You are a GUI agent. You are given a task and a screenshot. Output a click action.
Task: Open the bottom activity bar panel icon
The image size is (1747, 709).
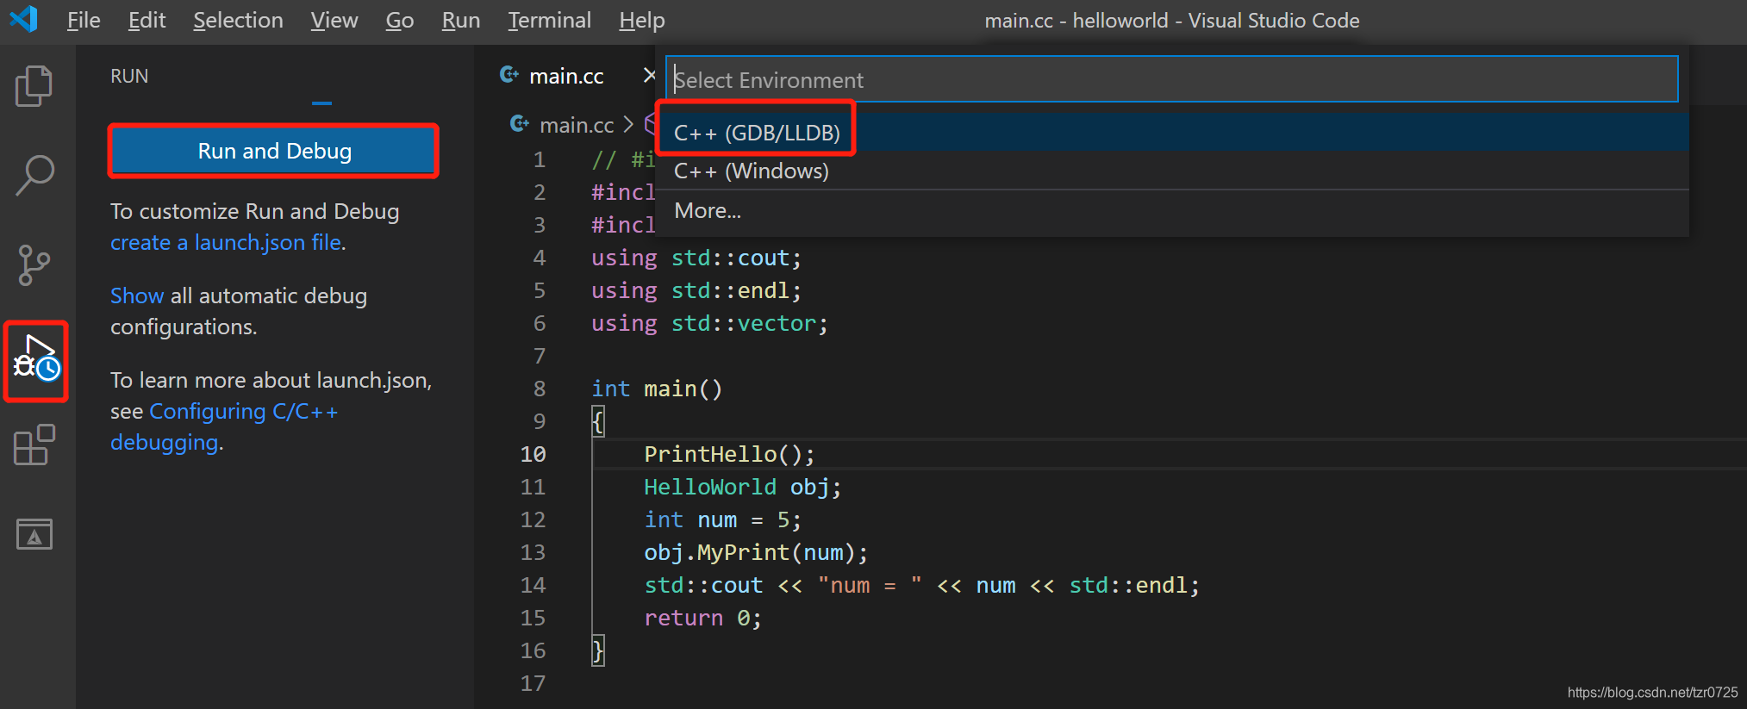point(34,534)
